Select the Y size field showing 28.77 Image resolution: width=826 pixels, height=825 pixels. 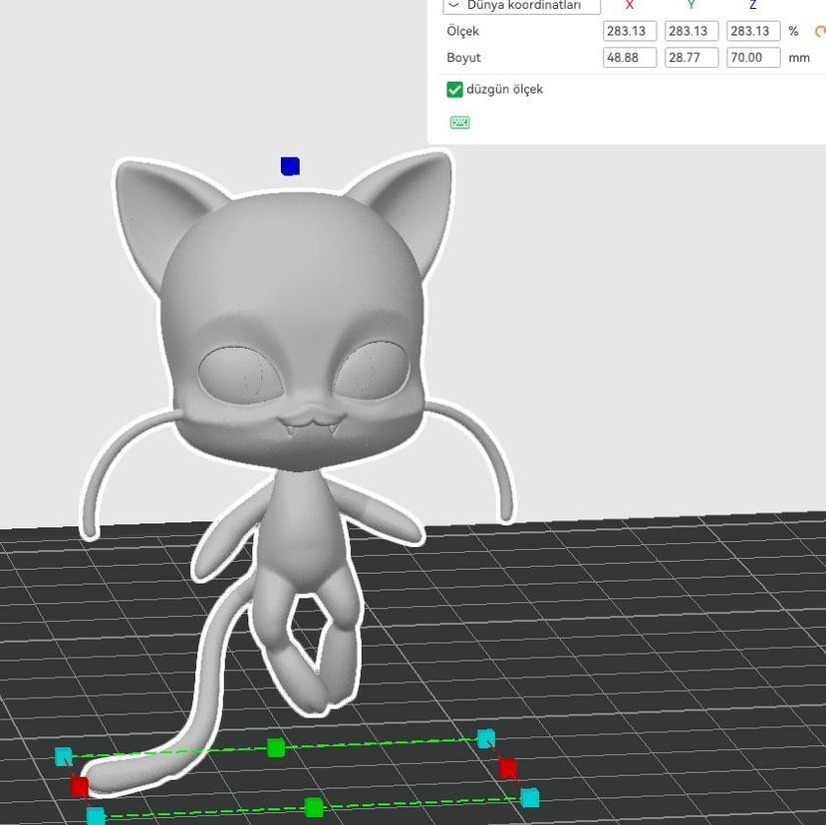pos(691,58)
